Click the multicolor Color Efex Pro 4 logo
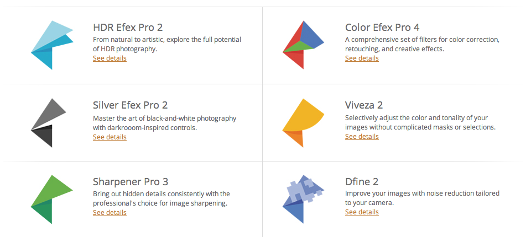The width and height of the screenshot is (531, 237). [303, 45]
